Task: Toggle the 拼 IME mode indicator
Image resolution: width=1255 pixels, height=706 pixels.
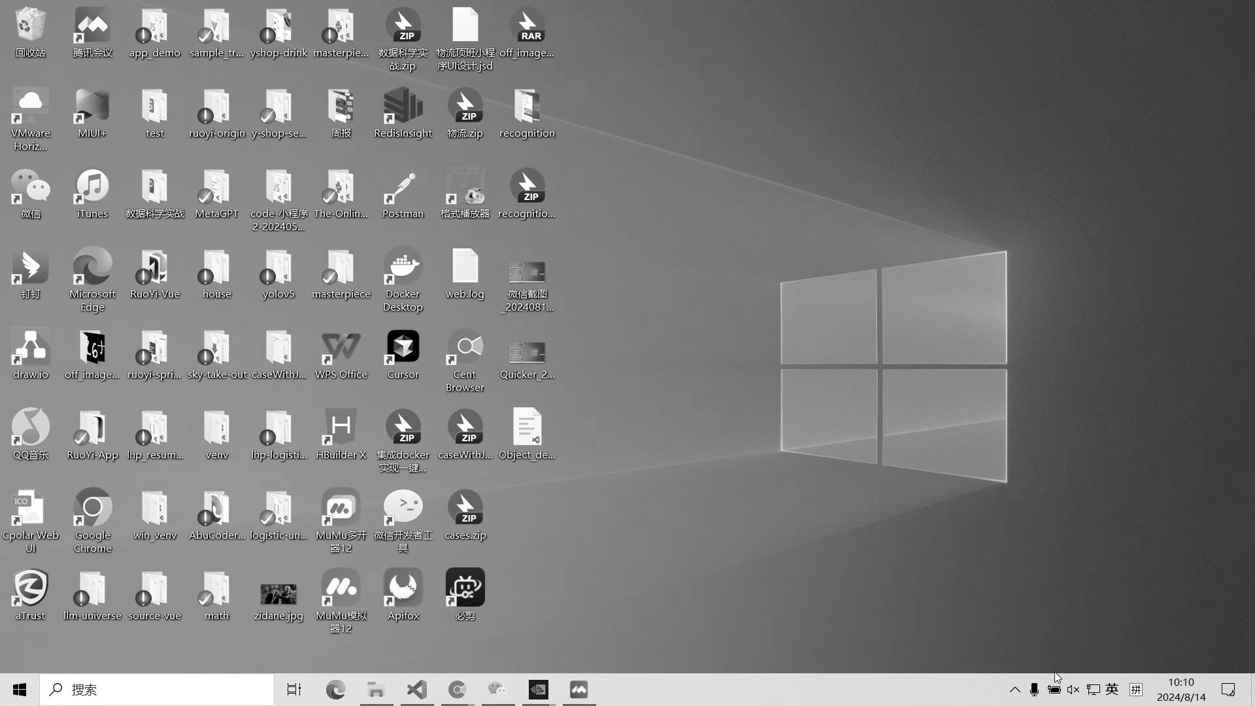Action: [x=1135, y=690]
